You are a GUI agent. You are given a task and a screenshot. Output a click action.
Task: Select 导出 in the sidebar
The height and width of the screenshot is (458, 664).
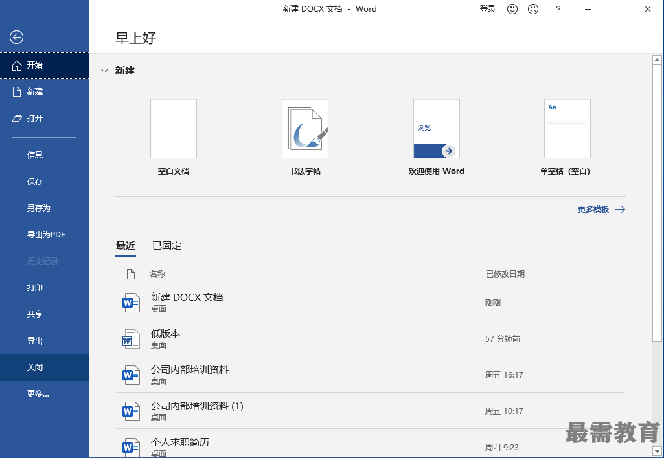click(x=45, y=341)
